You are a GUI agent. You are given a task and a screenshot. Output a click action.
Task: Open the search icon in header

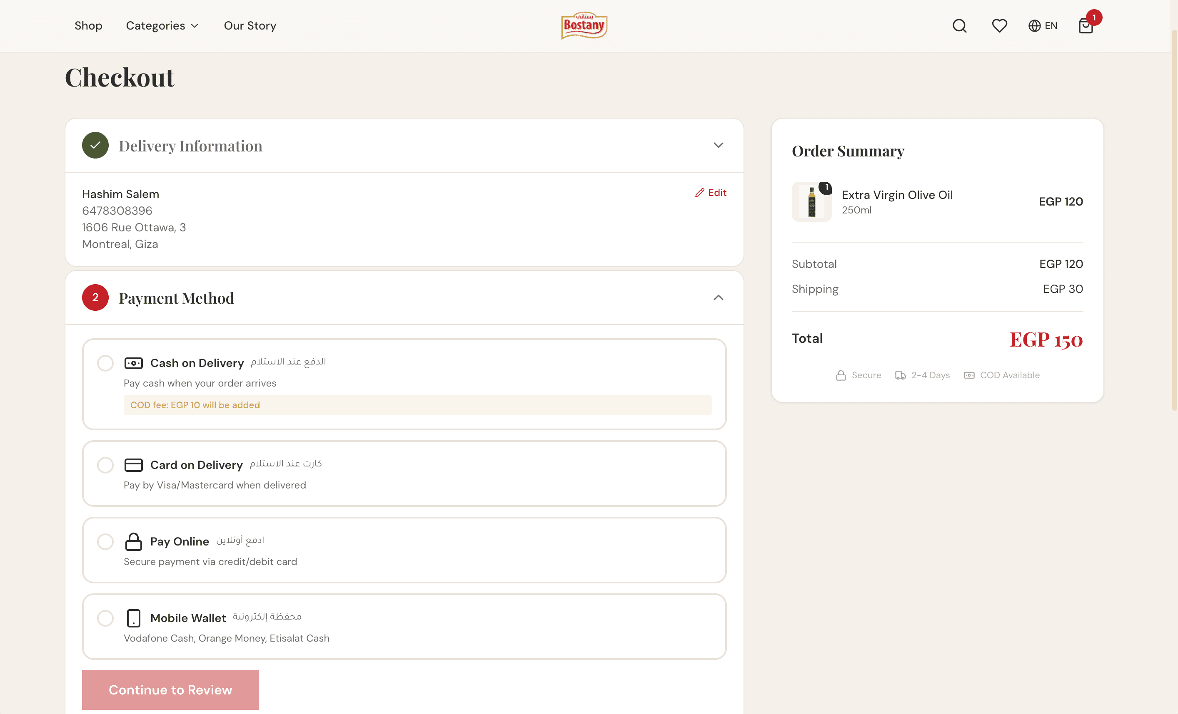tap(959, 26)
